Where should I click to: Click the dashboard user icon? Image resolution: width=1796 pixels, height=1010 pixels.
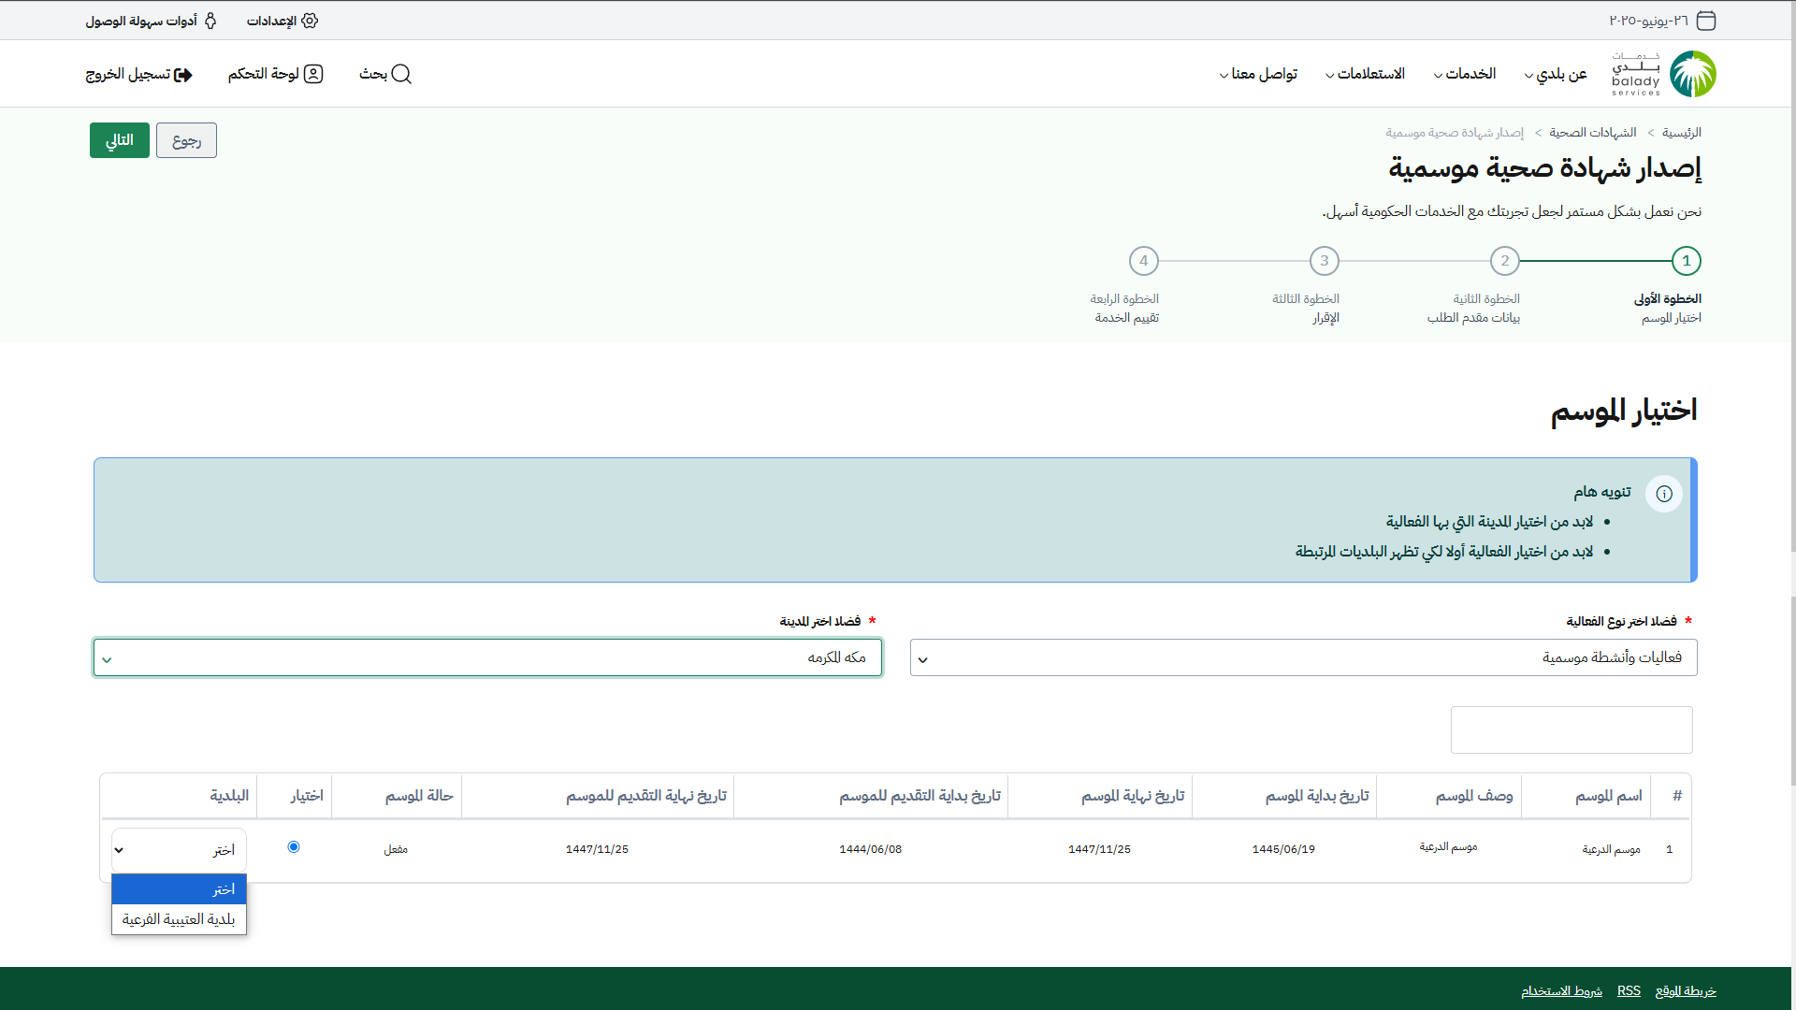[x=313, y=74]
